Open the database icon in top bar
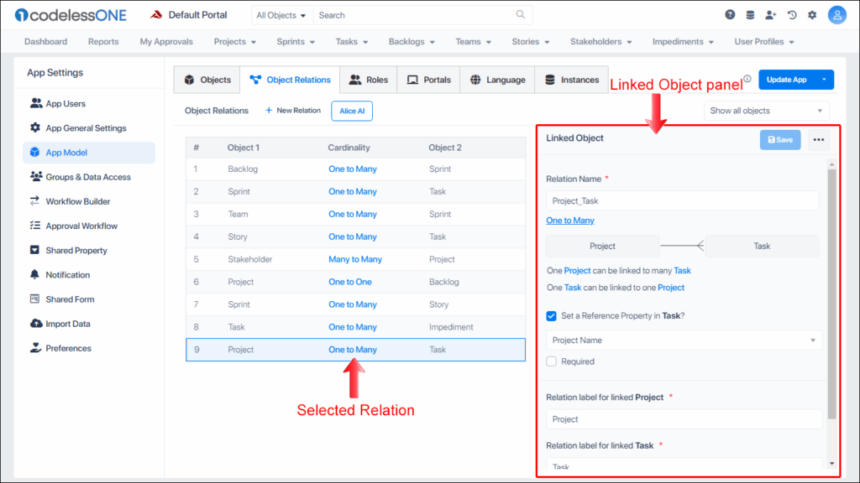Viewport: 860px width, 483px height. (750, 15)
